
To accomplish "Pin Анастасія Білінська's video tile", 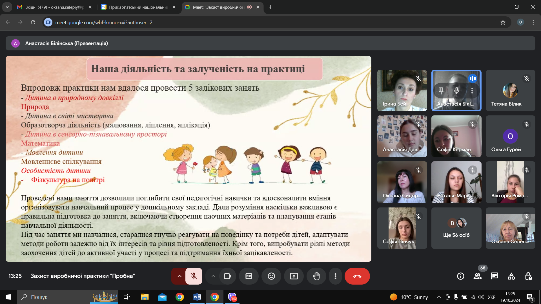I will click(441, 90).
